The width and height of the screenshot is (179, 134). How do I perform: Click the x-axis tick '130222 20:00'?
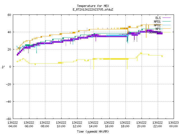(142, 125)
